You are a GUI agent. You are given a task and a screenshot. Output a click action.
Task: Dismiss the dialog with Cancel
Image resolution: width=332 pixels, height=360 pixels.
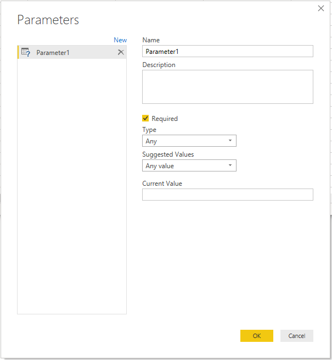pos(297,336)
